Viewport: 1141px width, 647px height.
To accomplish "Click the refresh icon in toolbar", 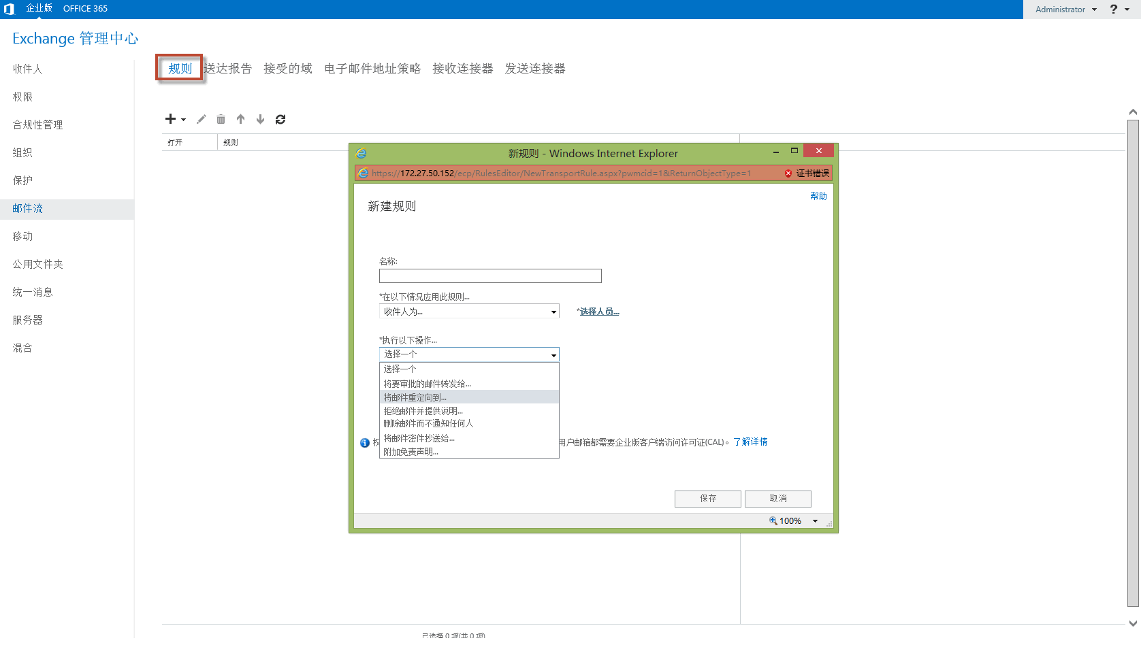I will (x=280, y=119).
